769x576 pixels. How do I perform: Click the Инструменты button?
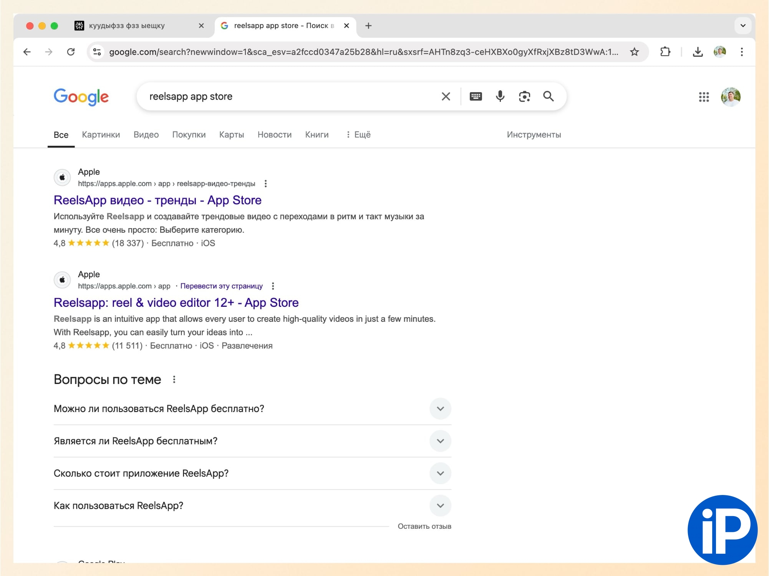534,135
